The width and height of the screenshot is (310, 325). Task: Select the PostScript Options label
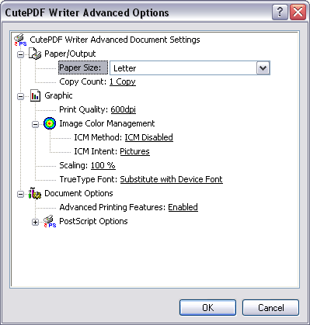93,221
